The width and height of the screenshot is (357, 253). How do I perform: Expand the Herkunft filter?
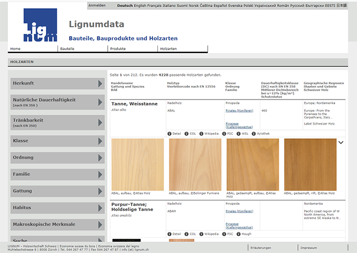[57, 84]
